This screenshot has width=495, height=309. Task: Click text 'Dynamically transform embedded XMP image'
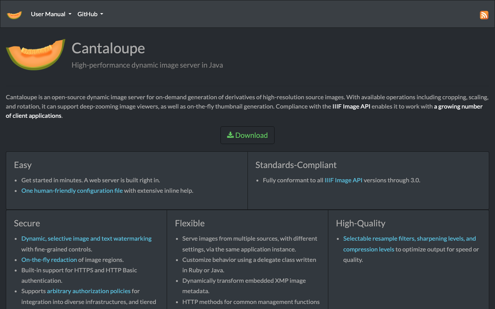pyautogui.click(x=244, y=280)
